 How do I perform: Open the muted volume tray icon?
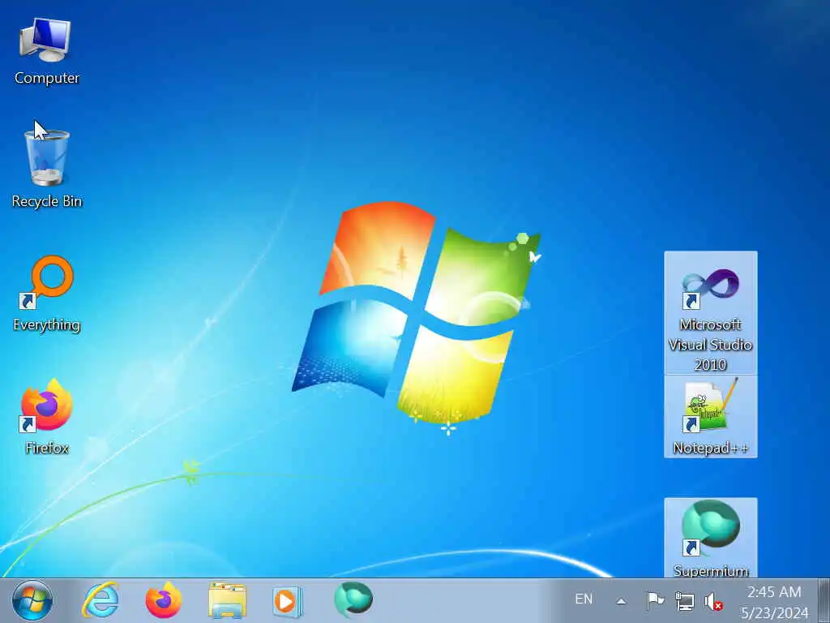[x=713, y=602]
